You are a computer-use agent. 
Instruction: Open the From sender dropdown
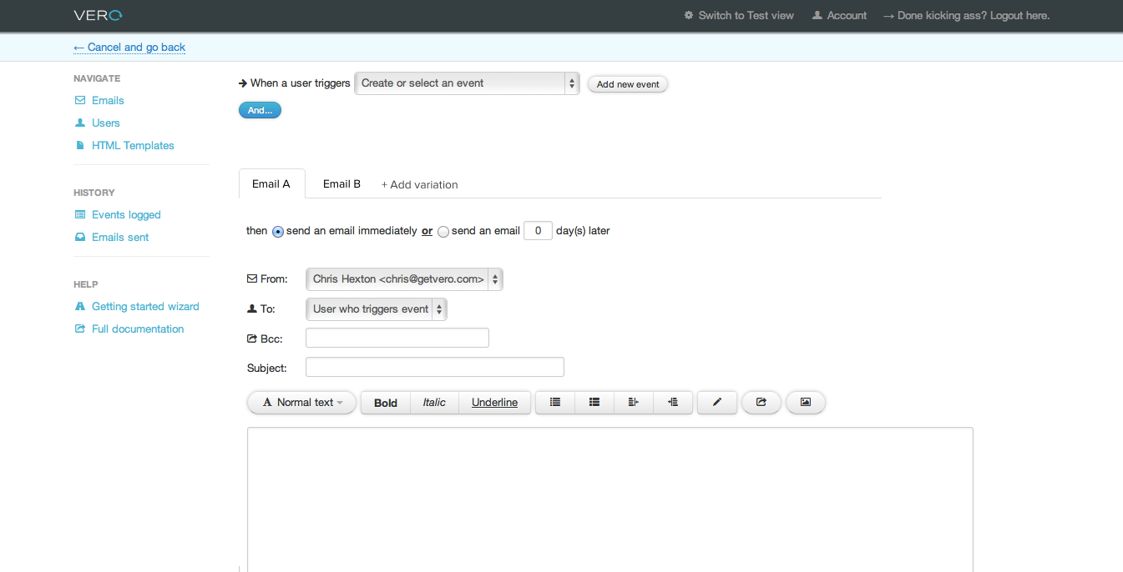(404, 279)
